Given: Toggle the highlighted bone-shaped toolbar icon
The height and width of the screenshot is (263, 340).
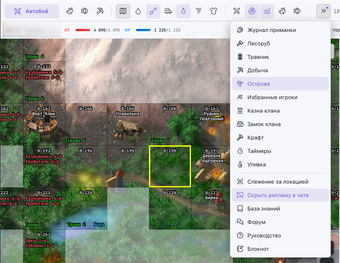Looking at the screenshot, I should coord(153,11).
